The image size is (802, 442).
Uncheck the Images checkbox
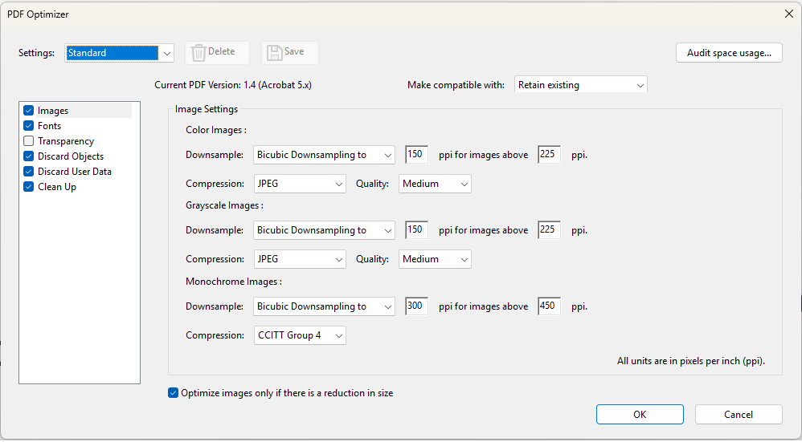pos(29,110)
